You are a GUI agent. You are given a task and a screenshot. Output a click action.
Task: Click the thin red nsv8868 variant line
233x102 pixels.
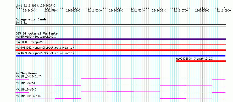tap(120, 44)
